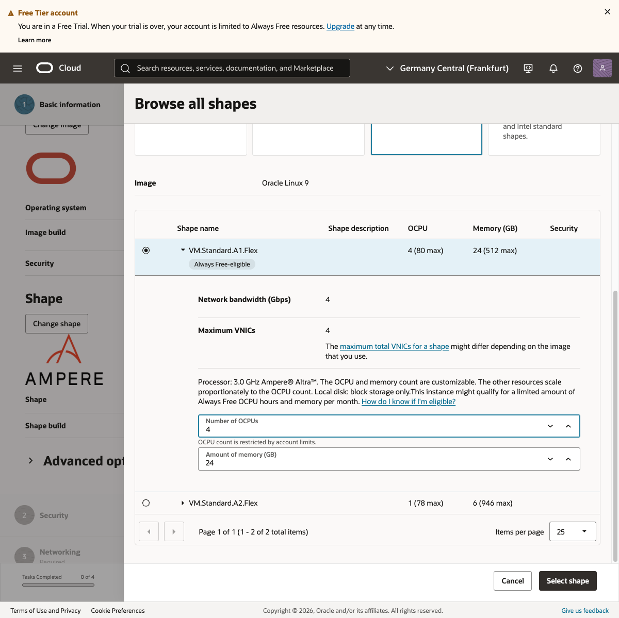This screenshot has height=618, width=619.
Task: Open the Upgrade link in banner
Action: [x=340, y=26]
